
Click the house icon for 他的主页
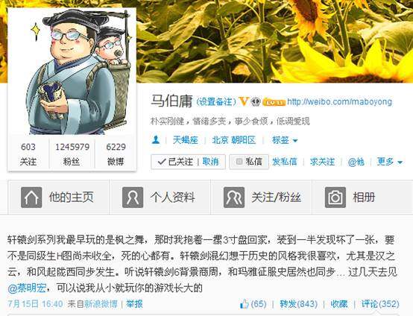pos(31,197)
